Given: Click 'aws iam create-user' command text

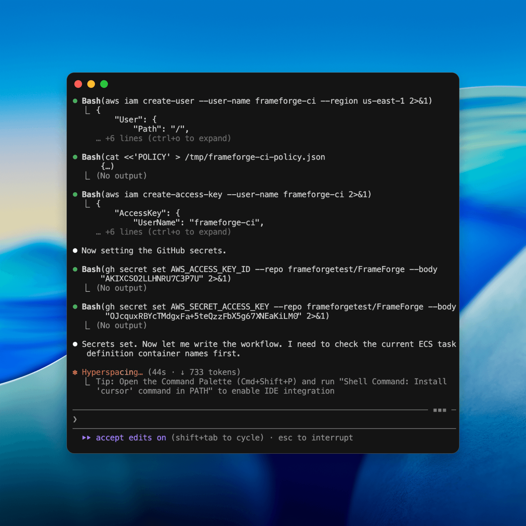Looking at the screenshot, I should (x=150, y=101).
